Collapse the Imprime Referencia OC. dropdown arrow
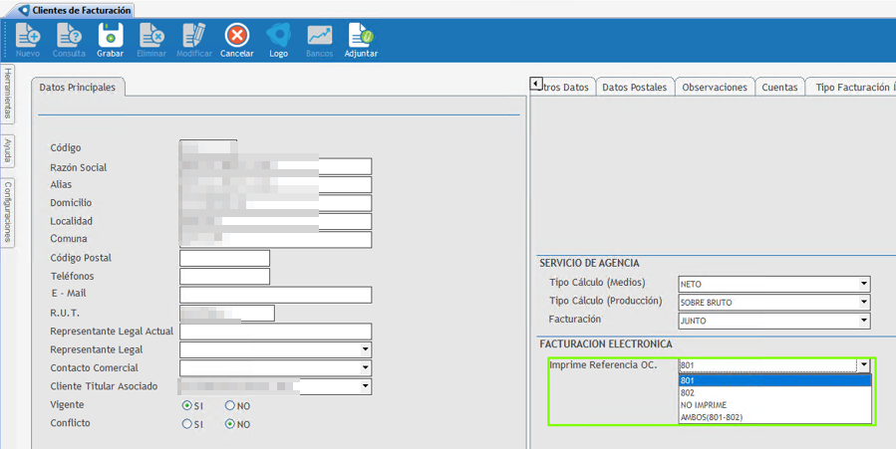 pos(864,365)
